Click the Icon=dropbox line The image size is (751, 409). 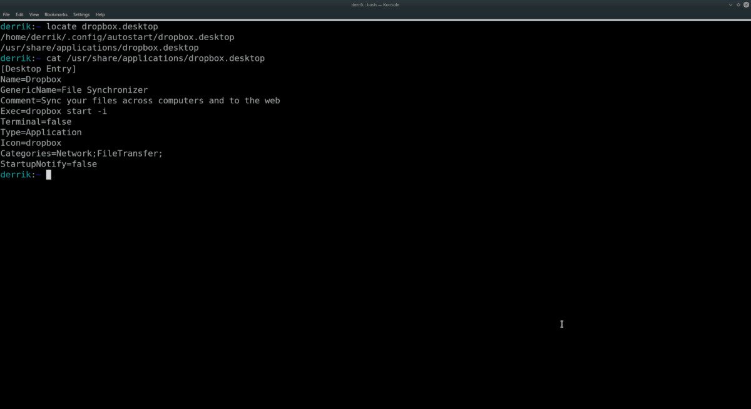[x=31, y=143]
